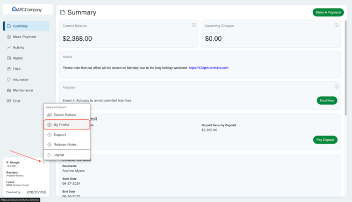Image resolution: width=352 pixels, height=202 pixels.
Task: Click the My Profile person icon
Action: click(49, 125)
